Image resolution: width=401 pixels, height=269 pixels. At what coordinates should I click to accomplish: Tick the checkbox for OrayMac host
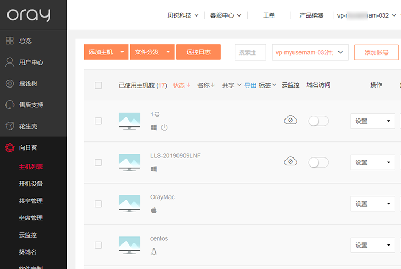pos(98,203)
